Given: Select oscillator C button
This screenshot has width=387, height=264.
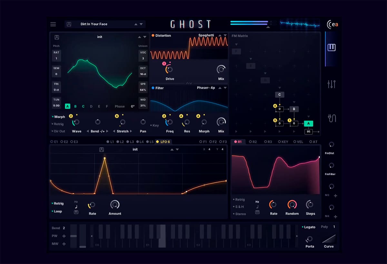Looking at the screenshot, I should [83, 106].
